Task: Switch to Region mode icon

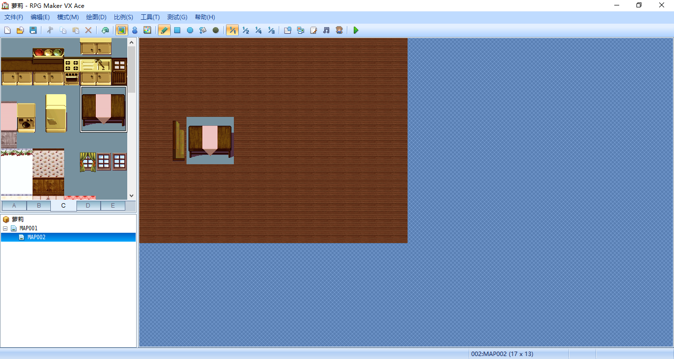Action: click(147, 30)
